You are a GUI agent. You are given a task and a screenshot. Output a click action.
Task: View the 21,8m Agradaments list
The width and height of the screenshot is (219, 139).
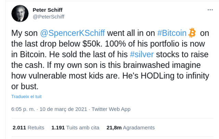coord(131,128)
